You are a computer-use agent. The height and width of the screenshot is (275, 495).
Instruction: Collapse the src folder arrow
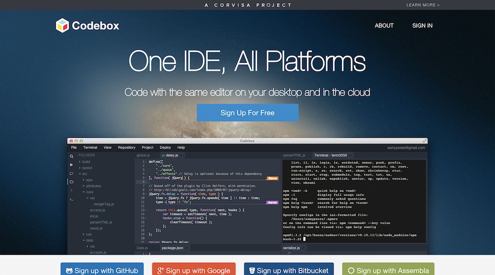coord(80,174)
